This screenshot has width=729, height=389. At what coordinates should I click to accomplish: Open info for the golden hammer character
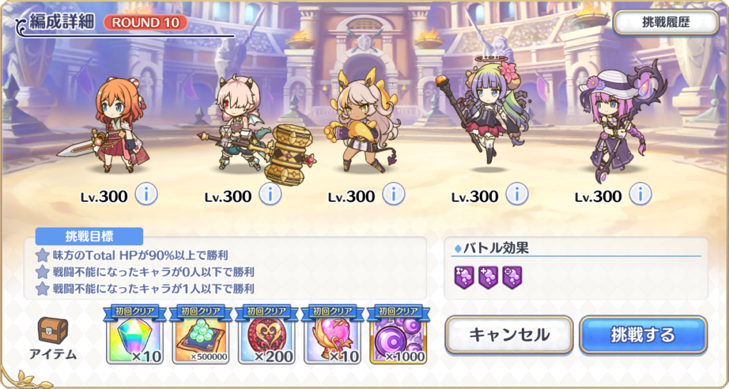(x=393, y=195)
